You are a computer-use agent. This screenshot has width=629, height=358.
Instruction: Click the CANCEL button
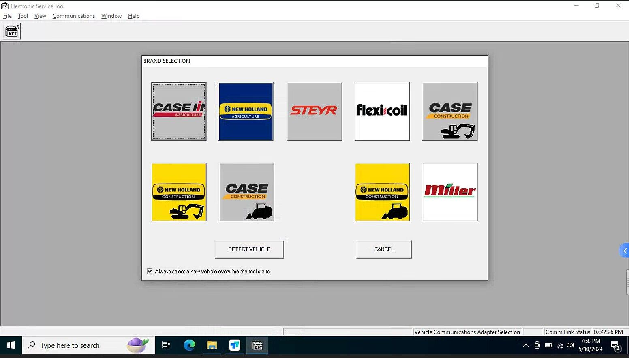pyautogui.click(x=384, y=249)
